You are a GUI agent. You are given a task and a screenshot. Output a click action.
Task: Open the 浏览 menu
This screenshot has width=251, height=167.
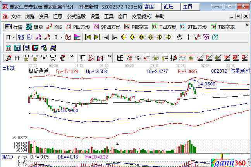[x=30, y=17]
